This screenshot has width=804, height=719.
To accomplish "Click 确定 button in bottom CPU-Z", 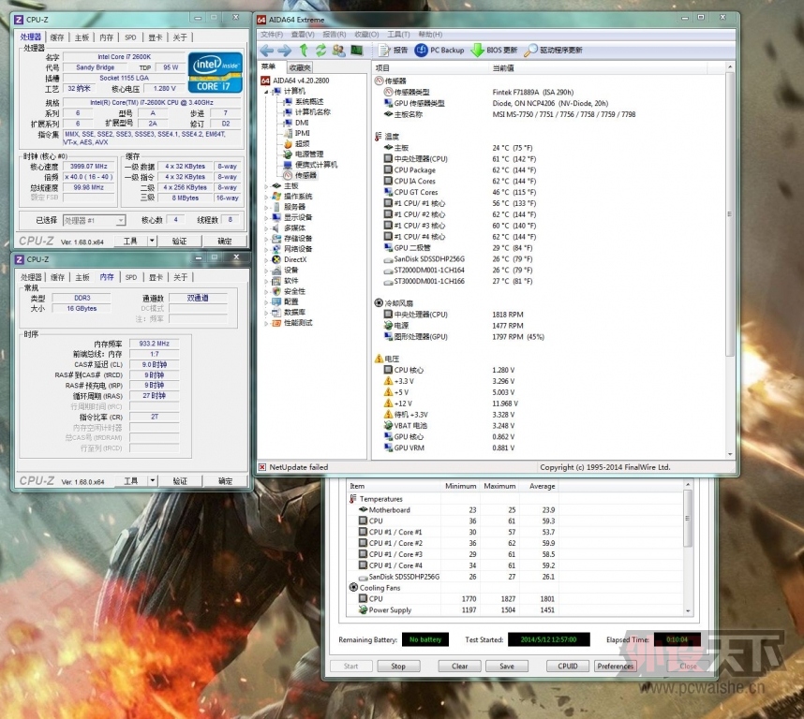I will pyautogui.click(x=225, y=481).
